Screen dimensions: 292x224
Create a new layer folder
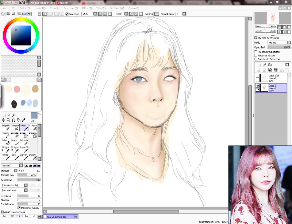[270, 64]
